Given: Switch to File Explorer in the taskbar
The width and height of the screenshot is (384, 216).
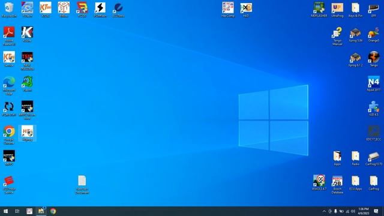Looking at the screenshot, I should click(x=41, y=211).
